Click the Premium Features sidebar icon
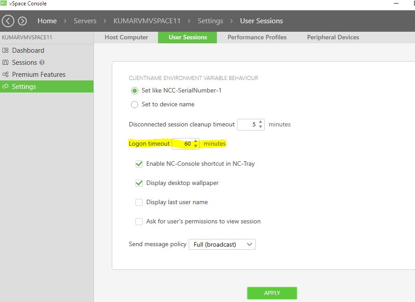The height and width of the screenshot is (302, 415). (x=5, y=75)
